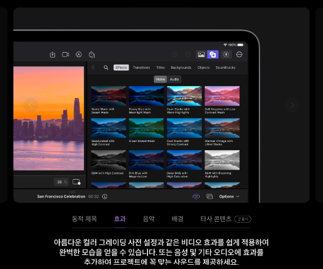Toggle the viewer display options icon
The width and height of the screenshot is (323, 269).
[x=76, y=182]
